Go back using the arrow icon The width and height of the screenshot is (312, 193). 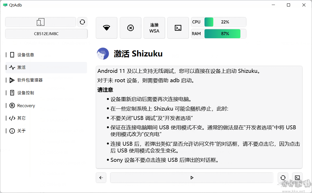pos(101,178)
